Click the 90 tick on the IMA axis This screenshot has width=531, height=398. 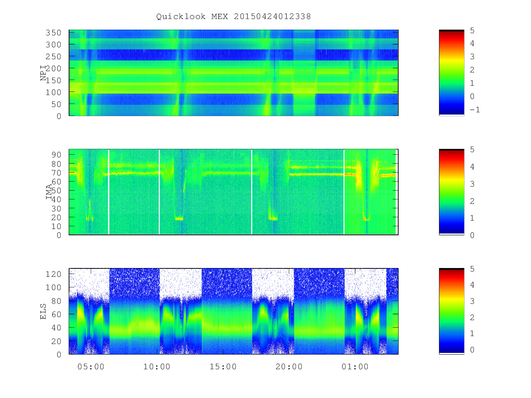(57, 154)
